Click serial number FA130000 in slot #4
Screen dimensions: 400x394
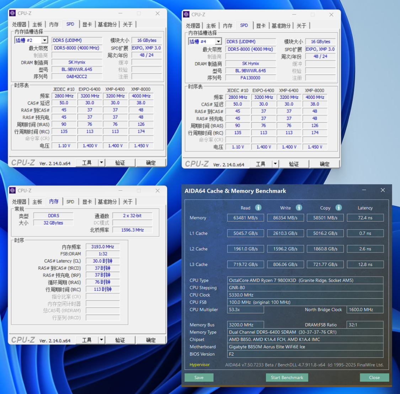251,78
